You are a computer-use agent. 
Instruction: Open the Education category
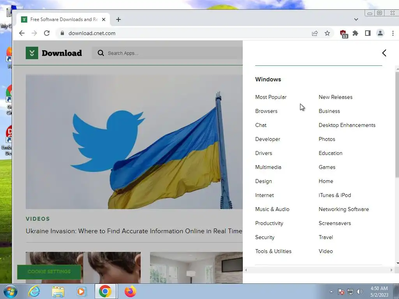pos(330,153)
